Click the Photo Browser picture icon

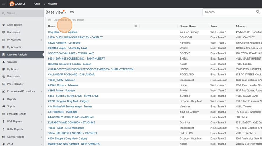(x=3, y=84)
